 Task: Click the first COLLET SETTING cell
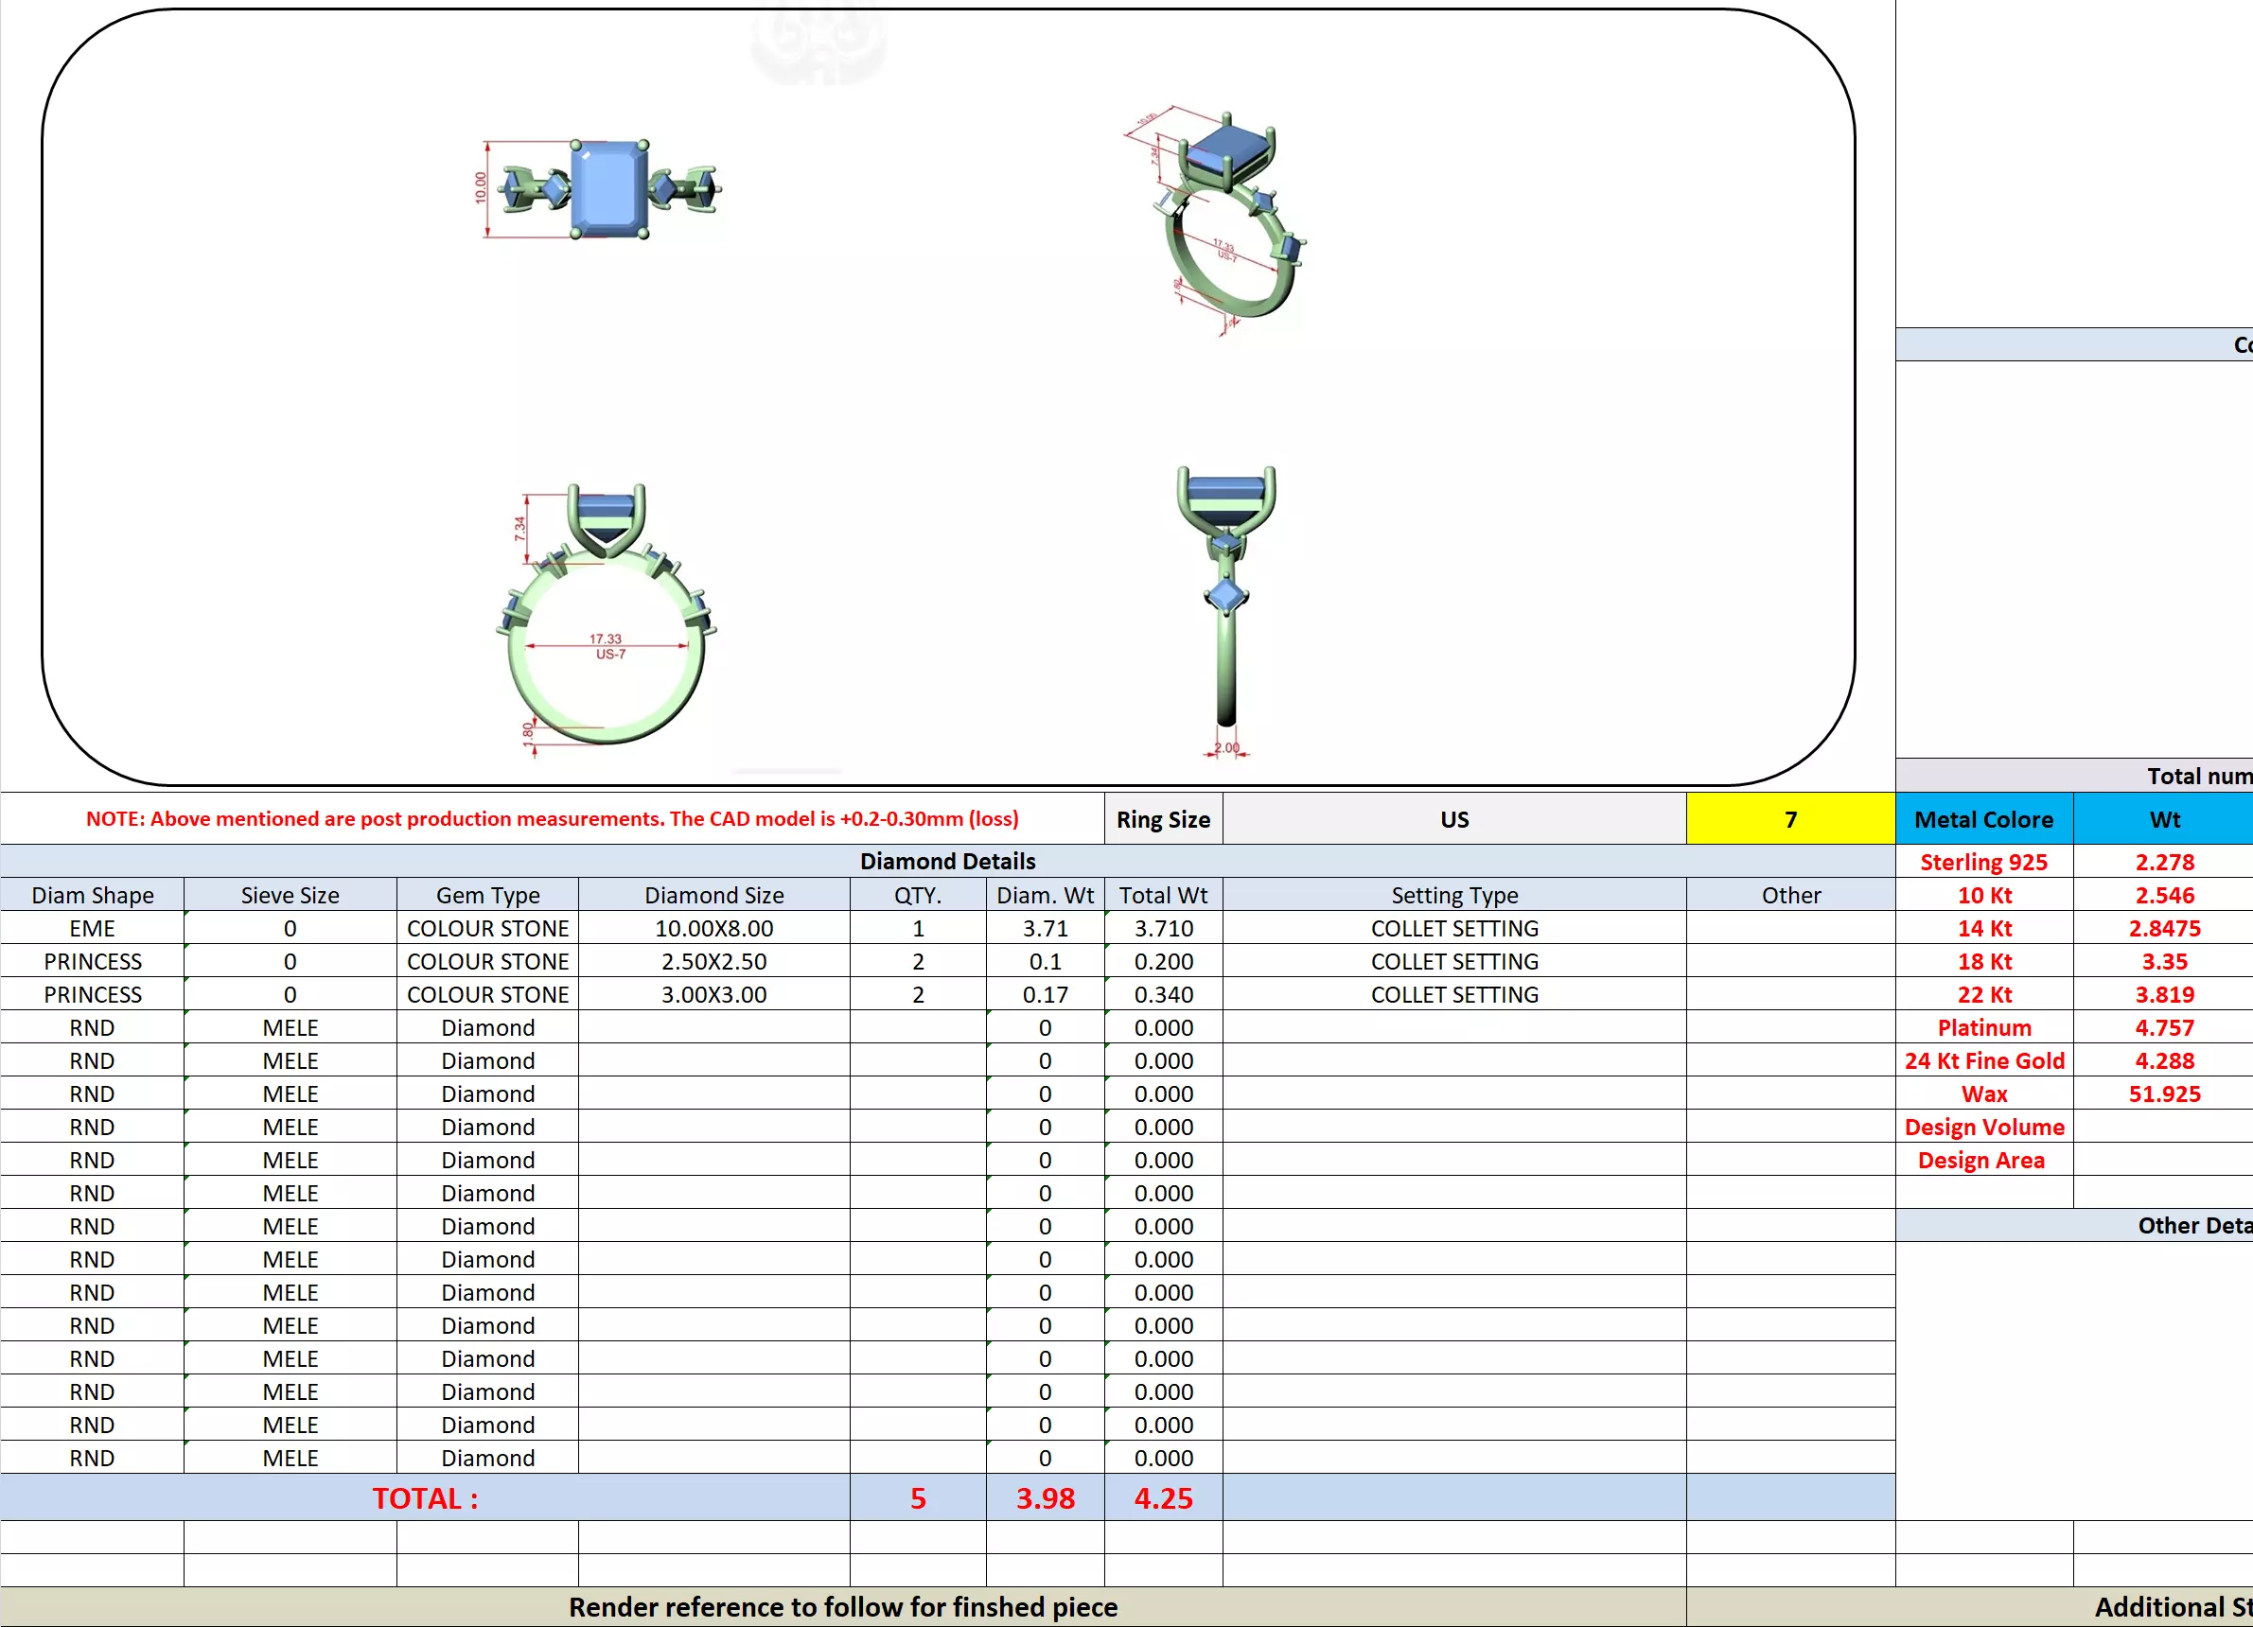[x=1453, y=928]
